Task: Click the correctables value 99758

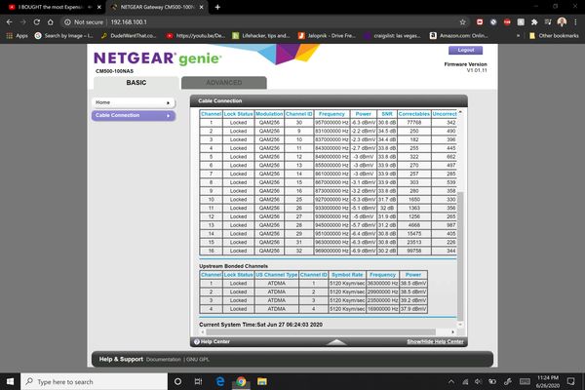Action: point(414,251)
